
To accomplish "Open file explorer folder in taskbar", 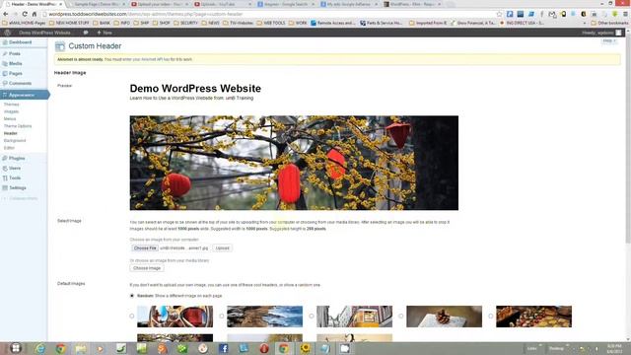I will click(x=81, y=348).
